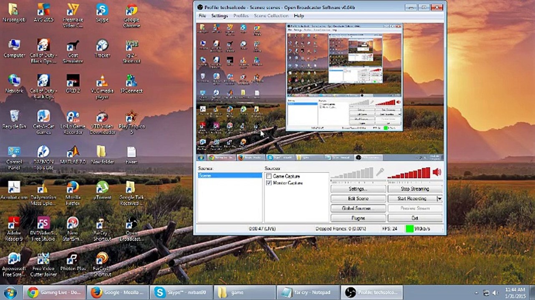The height and width of the screenshot is (300, 535).
Task: Mute desktop audio speaker icon in OBS
Action: (437, 172)
